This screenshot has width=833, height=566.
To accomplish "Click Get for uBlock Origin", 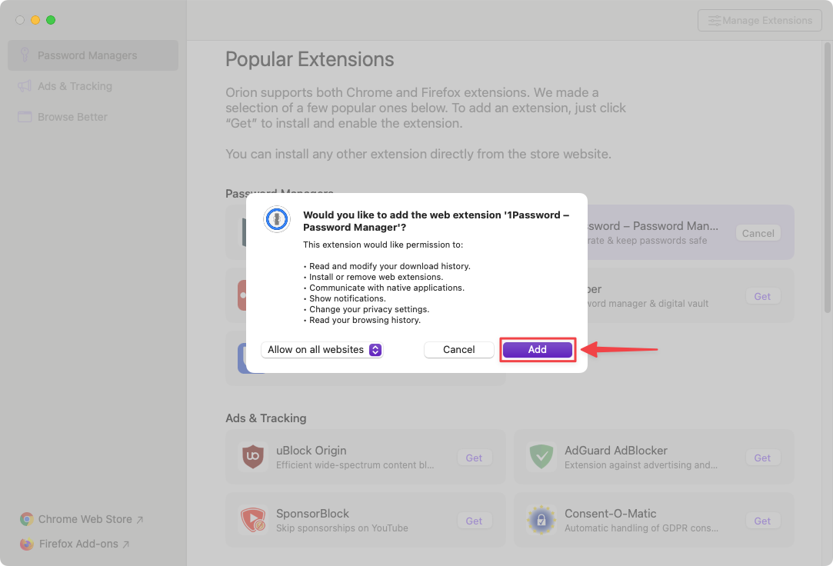I will point(474,458).
